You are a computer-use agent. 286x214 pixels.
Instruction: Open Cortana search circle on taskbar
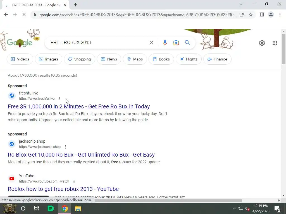pos(23,208)
